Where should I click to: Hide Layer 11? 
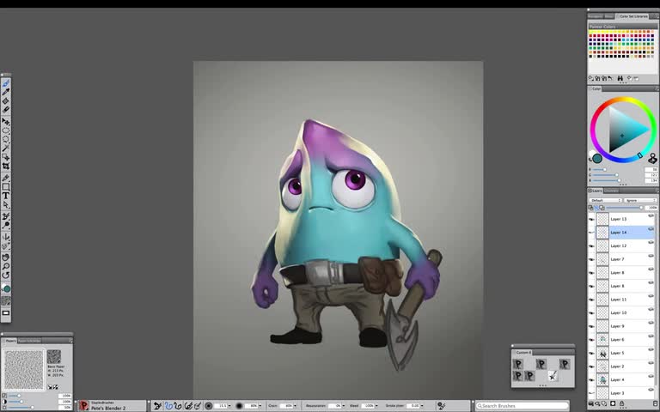click(x=591, y=300)
